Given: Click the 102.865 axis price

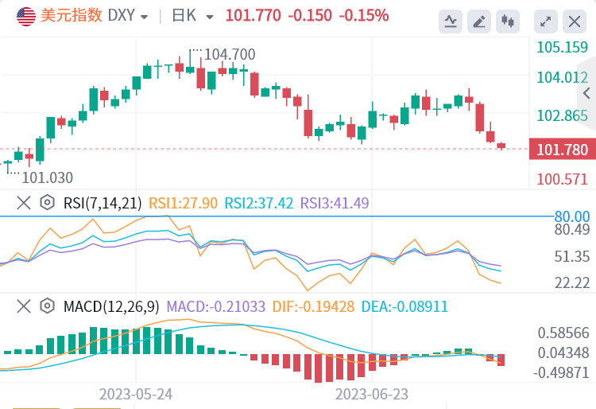Looking at the screenshot, I should 562,115.
